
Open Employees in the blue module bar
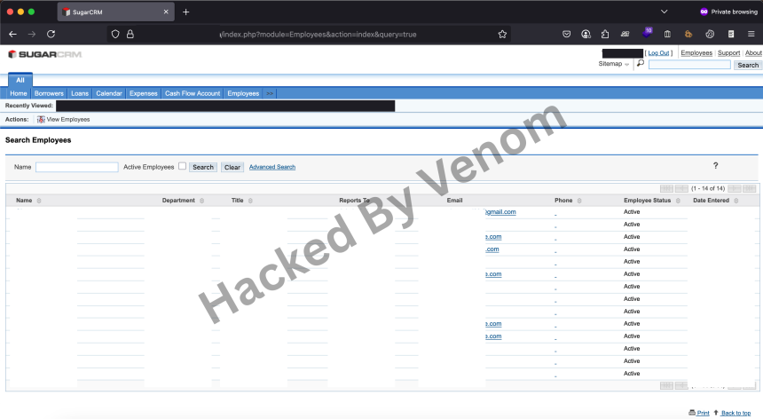(x=243, y=93)
